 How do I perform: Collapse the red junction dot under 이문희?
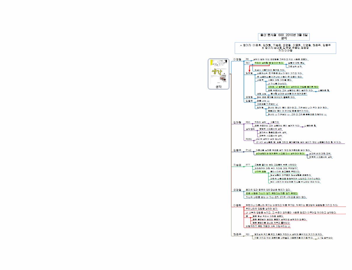tap(244, 207)
